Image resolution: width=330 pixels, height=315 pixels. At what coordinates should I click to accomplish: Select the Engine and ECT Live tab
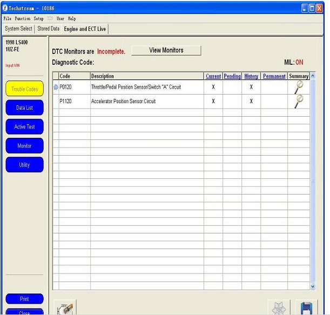[x=85, y=29]
